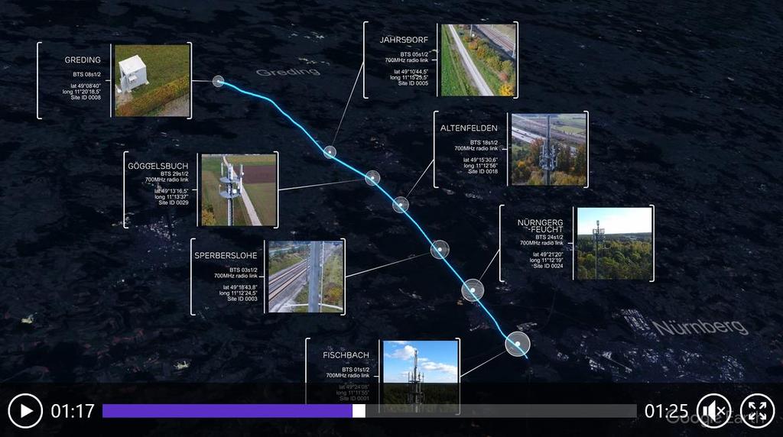Click the Altenfelden tower photo thumbnail

click(549, 150)
